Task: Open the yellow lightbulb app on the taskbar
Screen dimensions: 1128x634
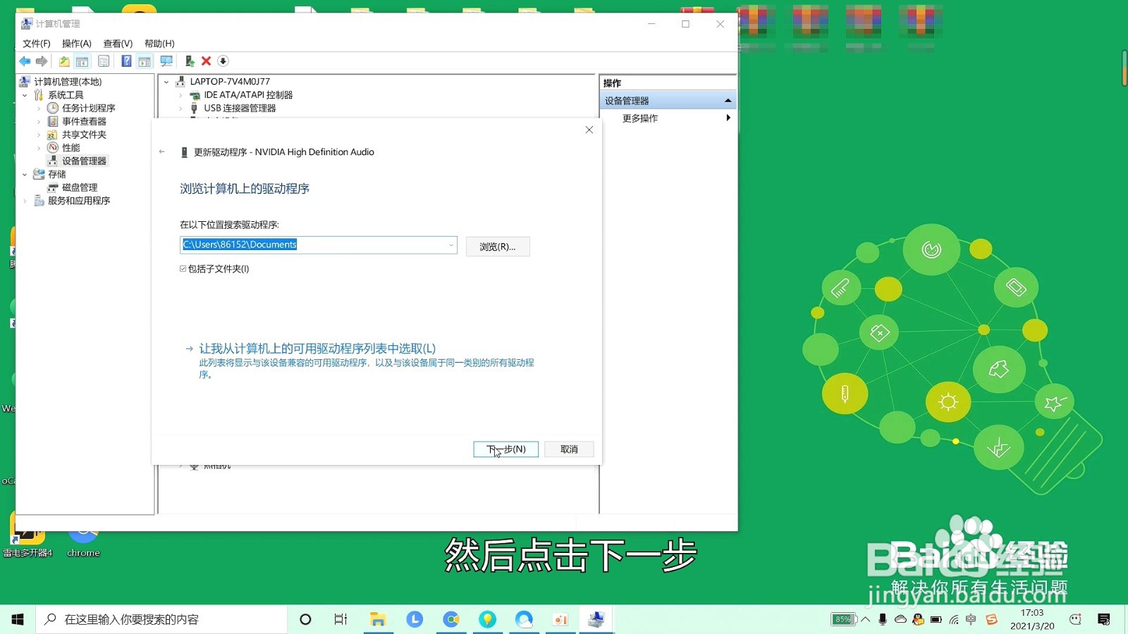Action: (487, 619)
